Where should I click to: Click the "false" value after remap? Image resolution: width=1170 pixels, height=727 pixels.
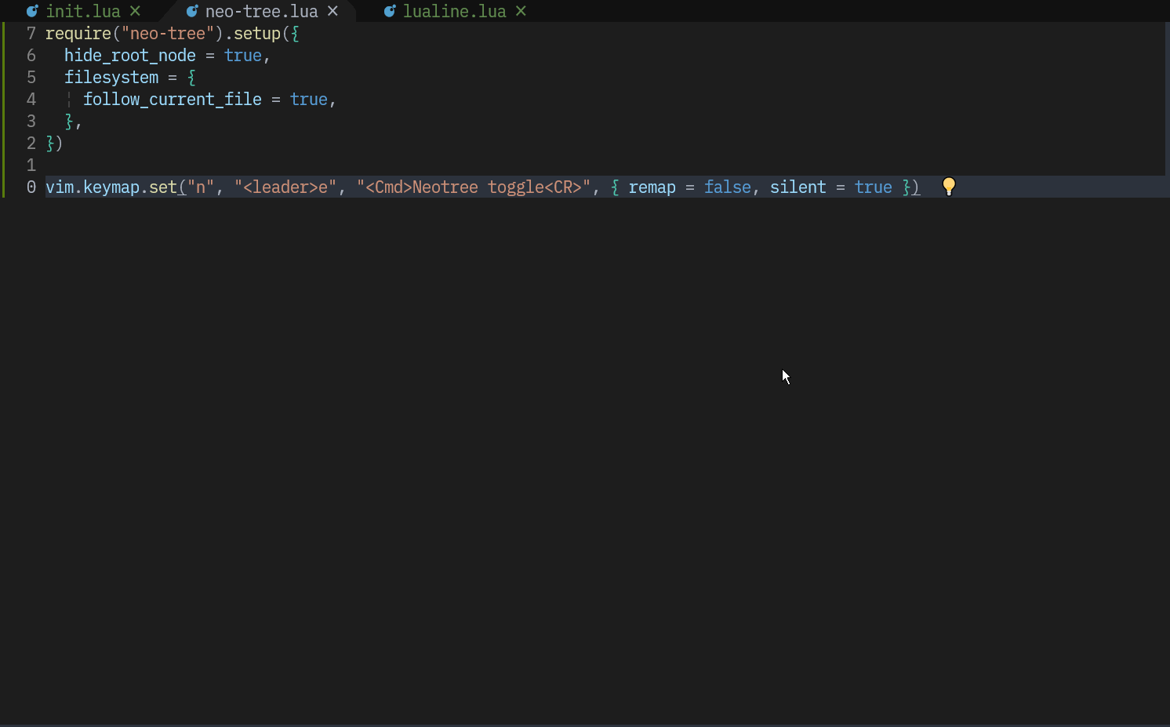click(728, 187)
